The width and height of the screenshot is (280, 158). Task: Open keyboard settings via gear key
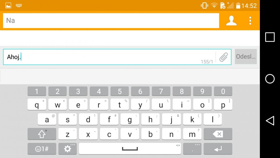[x=67, y=149]
